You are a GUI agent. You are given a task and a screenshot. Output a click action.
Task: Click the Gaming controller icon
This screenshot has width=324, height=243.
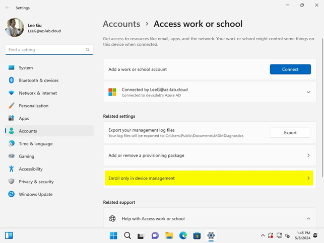click(x=12, y=156)
